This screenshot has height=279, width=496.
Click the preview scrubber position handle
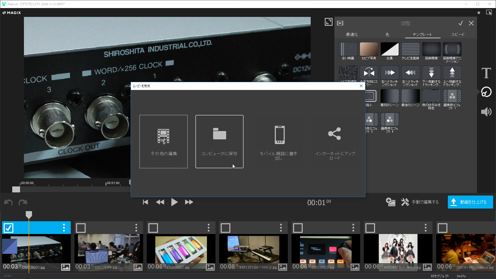16,190
